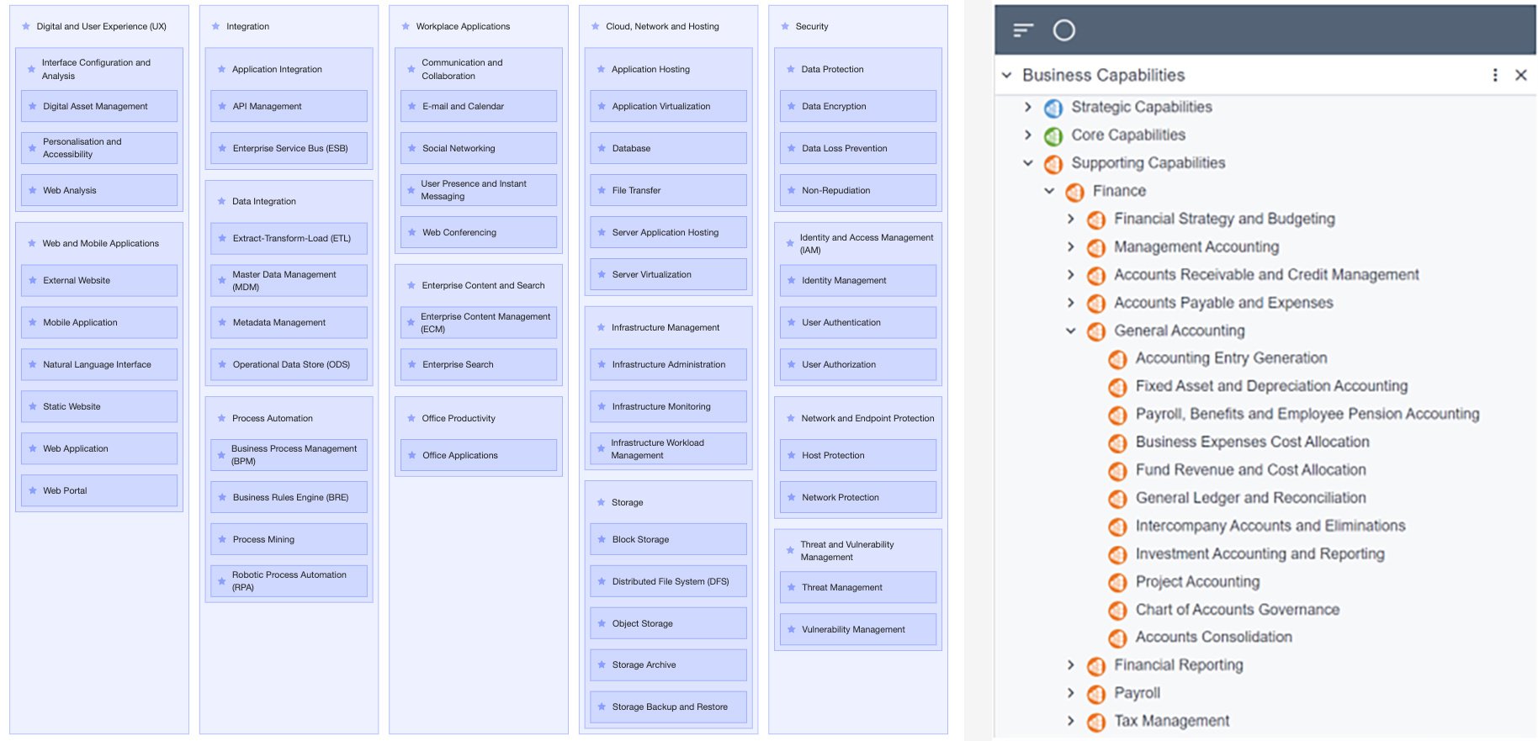Open the three-dot menu beside Business Capabilities
1538x741 pixels.
coord(1495,75)
